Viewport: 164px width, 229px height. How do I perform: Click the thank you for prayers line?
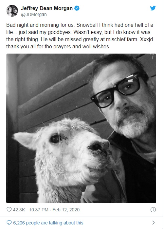[x=58, y=47]
